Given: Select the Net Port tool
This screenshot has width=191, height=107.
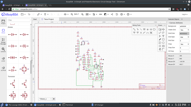Looking at the screenshot, I should point(154,29).
